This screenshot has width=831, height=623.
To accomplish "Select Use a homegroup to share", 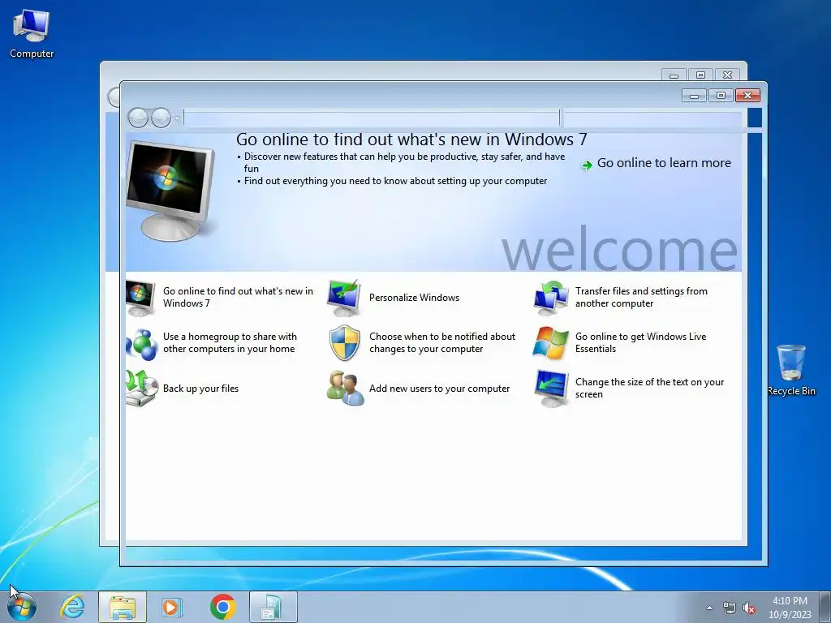I will (x=230, y=343).
